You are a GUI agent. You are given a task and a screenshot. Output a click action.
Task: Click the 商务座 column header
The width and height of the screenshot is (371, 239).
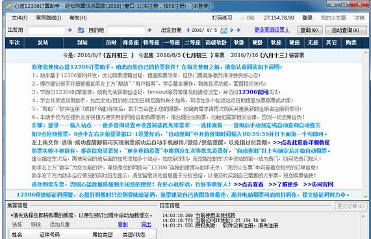[x=131, y=43]
